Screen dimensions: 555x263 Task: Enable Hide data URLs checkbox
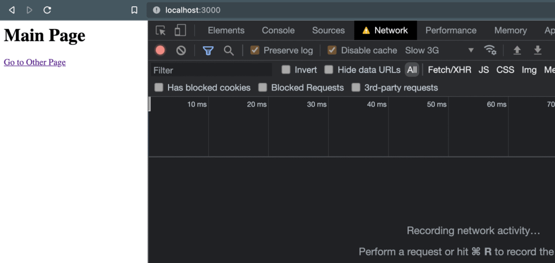[329, 70]
